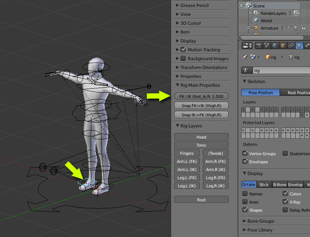This screenshot has width=310, height=237.
Task: Adjust the FK / IK foot_ik.R slider
Action: (201, 96)
